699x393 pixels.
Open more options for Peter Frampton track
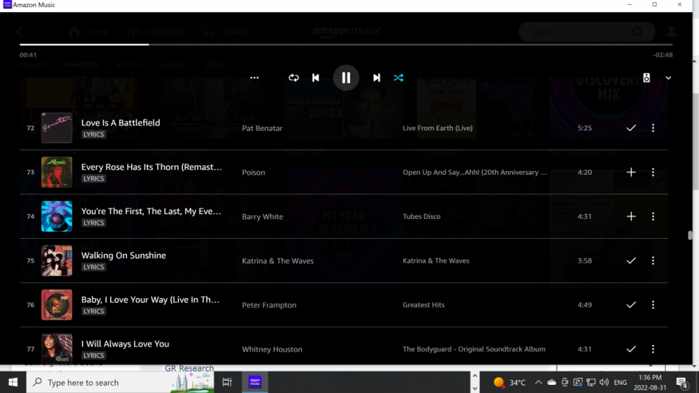[x=653, y=305]
